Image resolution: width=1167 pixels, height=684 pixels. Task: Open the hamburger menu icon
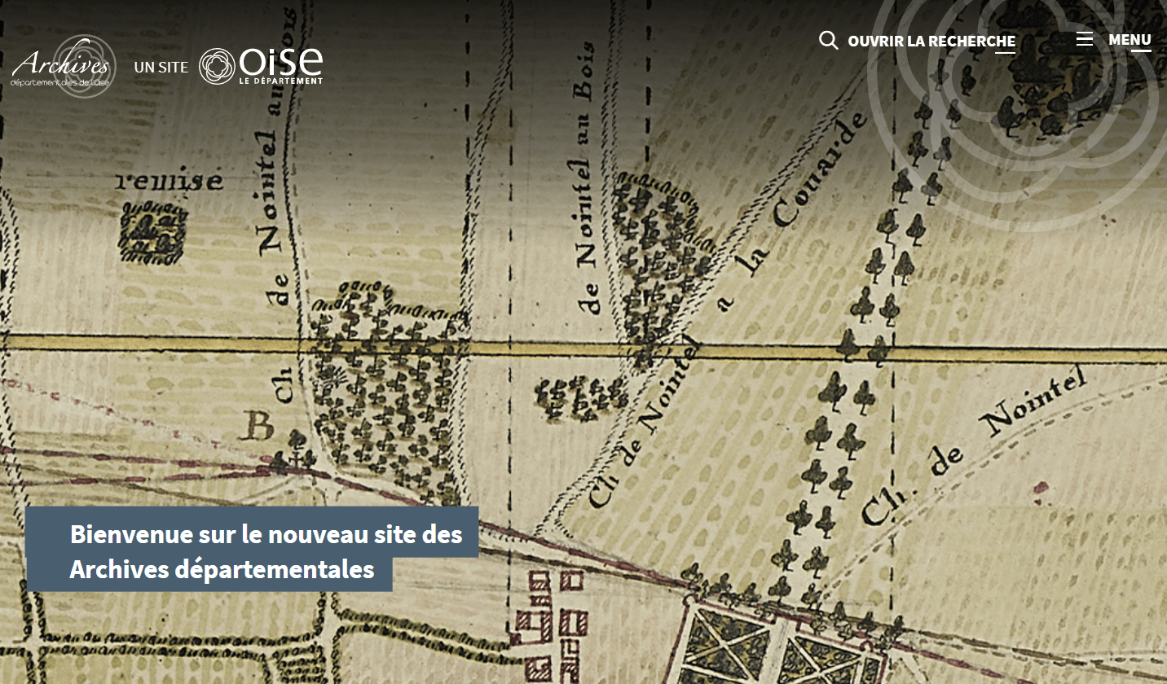(x=1084, y=39)
